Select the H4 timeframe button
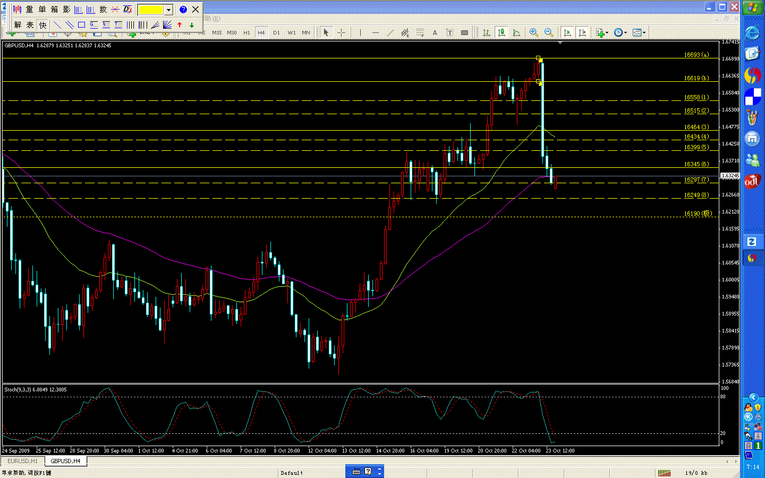This screenshot has width=765, height=478. 261,33
